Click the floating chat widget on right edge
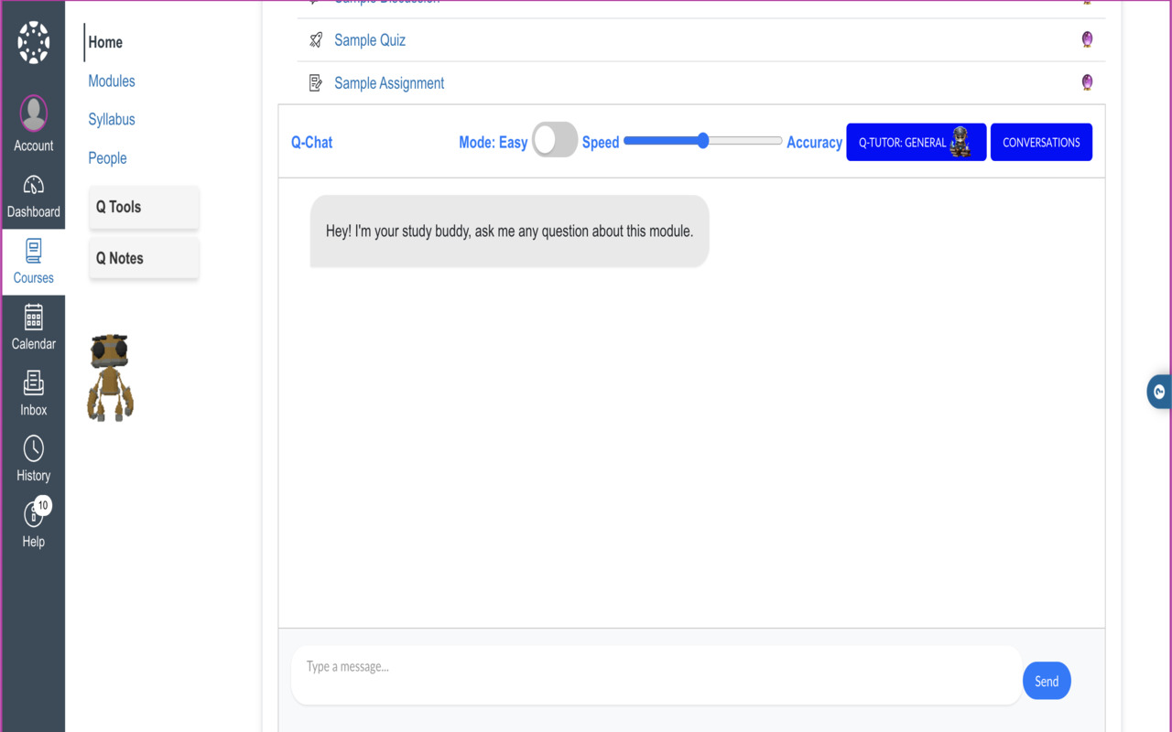Screen dimensions: 1172x732 click(x=1159, y=392)
